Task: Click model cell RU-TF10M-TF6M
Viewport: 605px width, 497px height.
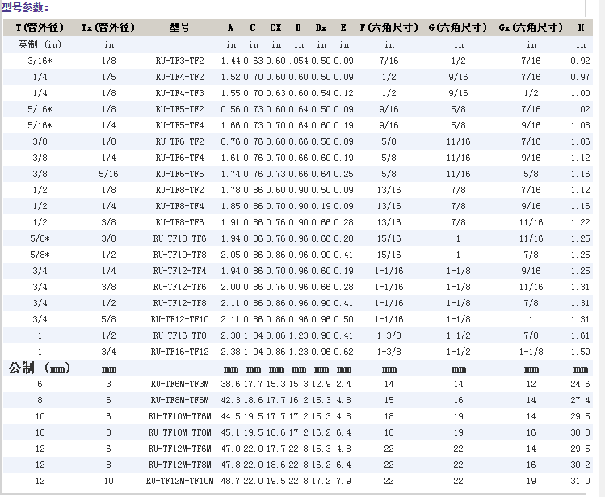Action: click(179, 417)
